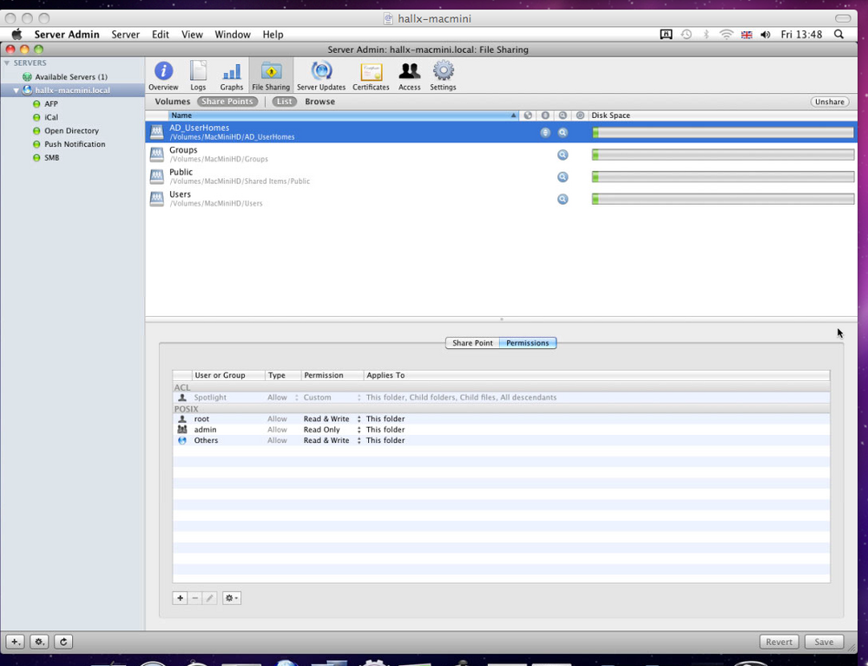
Task: Open the Logs toolbar icon
Action: [198, 76]
